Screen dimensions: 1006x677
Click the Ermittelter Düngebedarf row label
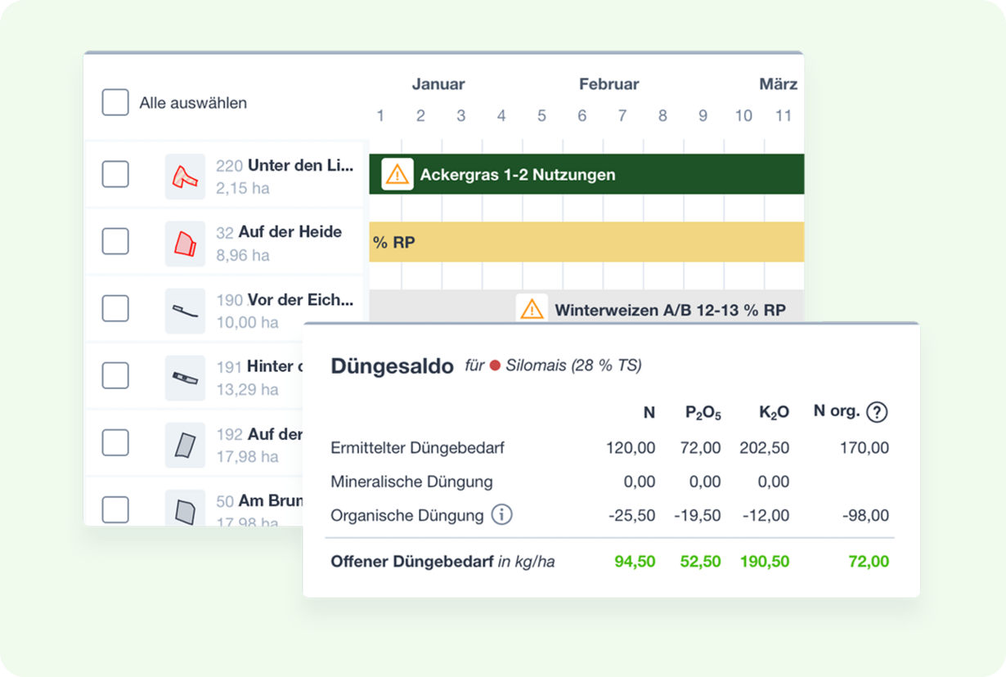point(417,448)
